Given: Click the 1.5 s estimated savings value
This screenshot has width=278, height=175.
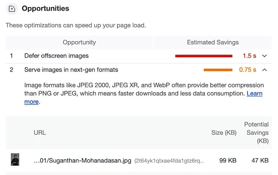Looking at the screenshot, I should (249, 56).
